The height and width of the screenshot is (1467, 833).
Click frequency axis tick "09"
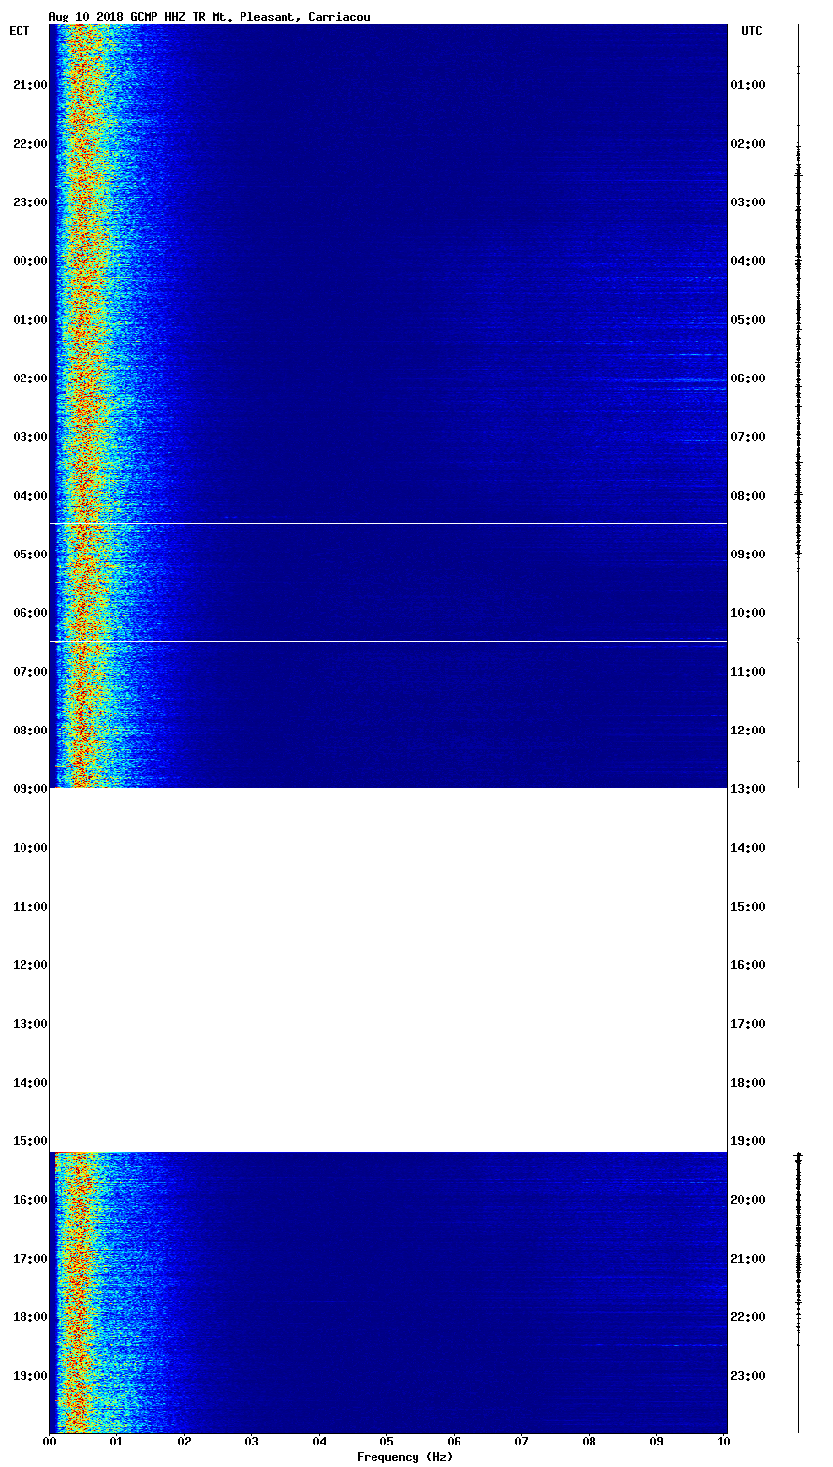(x=656, y=1442)
